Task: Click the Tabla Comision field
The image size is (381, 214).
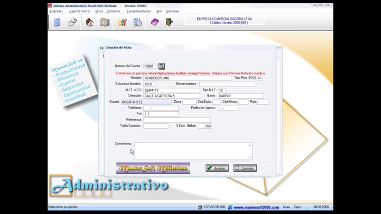Action: (x=156, y=126)
